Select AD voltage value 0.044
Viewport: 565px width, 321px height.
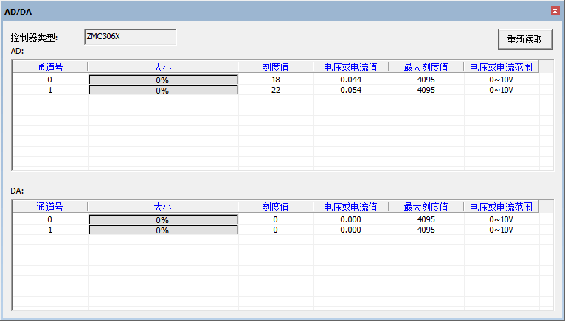[x=351, y=80]
